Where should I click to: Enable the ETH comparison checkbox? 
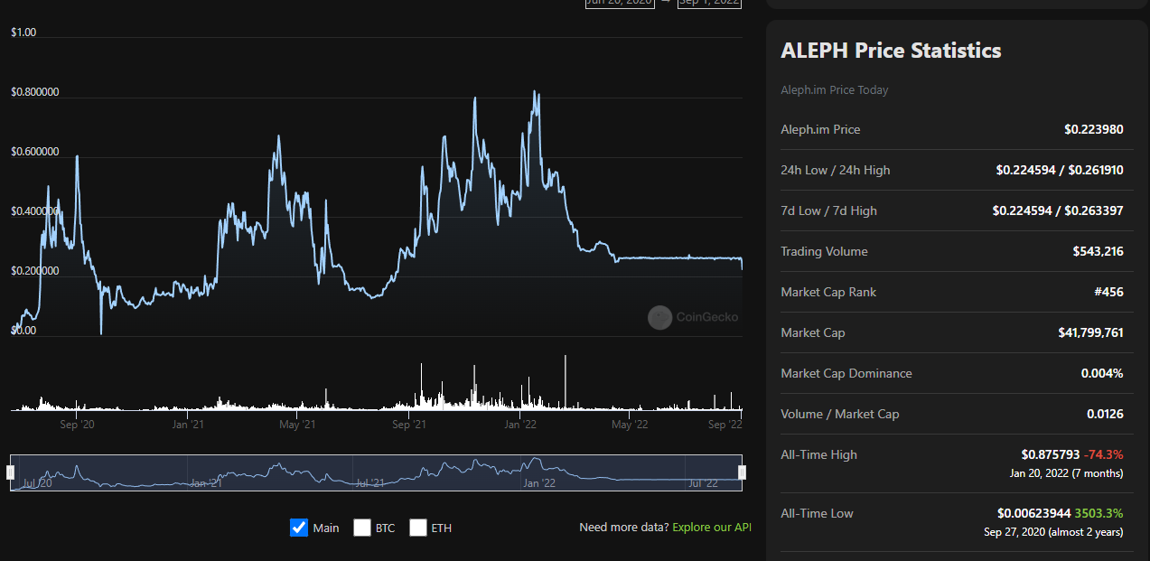(x=417, y=528)
